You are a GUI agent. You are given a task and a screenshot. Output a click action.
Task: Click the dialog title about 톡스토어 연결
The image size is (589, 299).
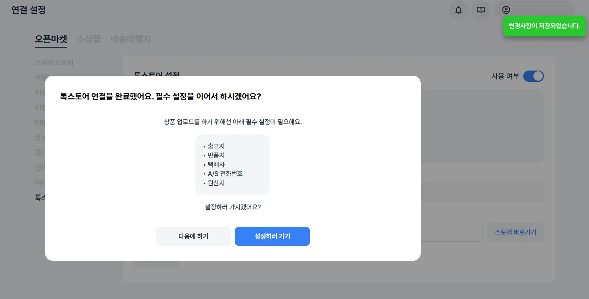(160, 96)
